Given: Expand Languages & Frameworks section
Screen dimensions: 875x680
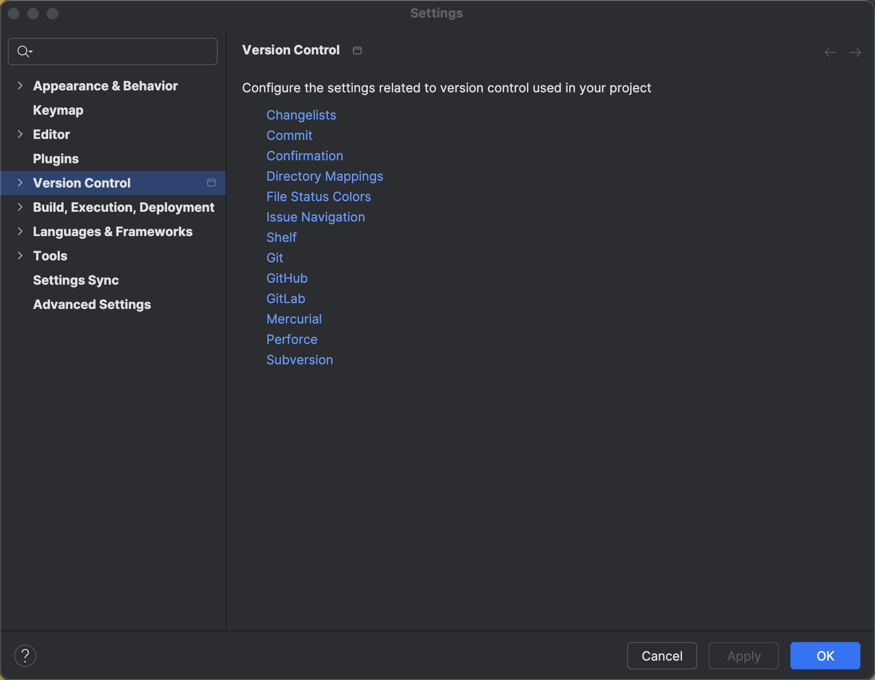Looking at the screenshot, I should (20, 232).
